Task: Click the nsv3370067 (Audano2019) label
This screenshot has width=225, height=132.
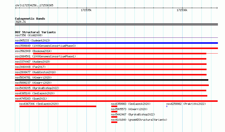Action: [x=33, y=62]
